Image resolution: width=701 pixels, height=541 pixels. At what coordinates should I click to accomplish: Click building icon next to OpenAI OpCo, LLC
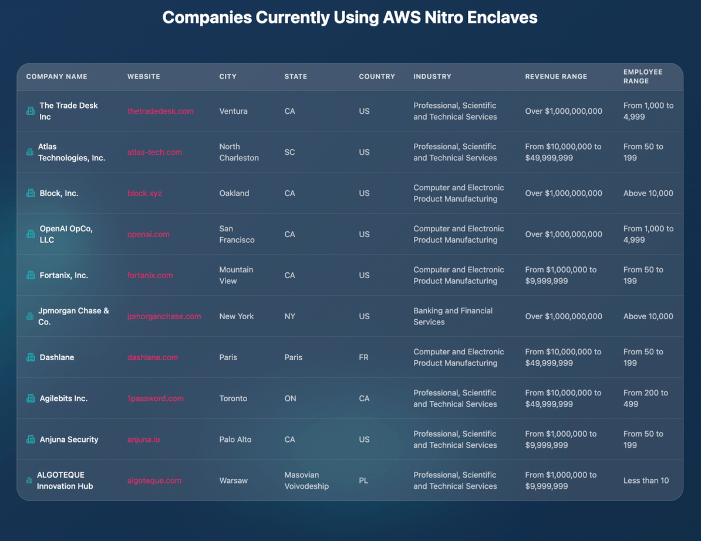tap(30, 234)
